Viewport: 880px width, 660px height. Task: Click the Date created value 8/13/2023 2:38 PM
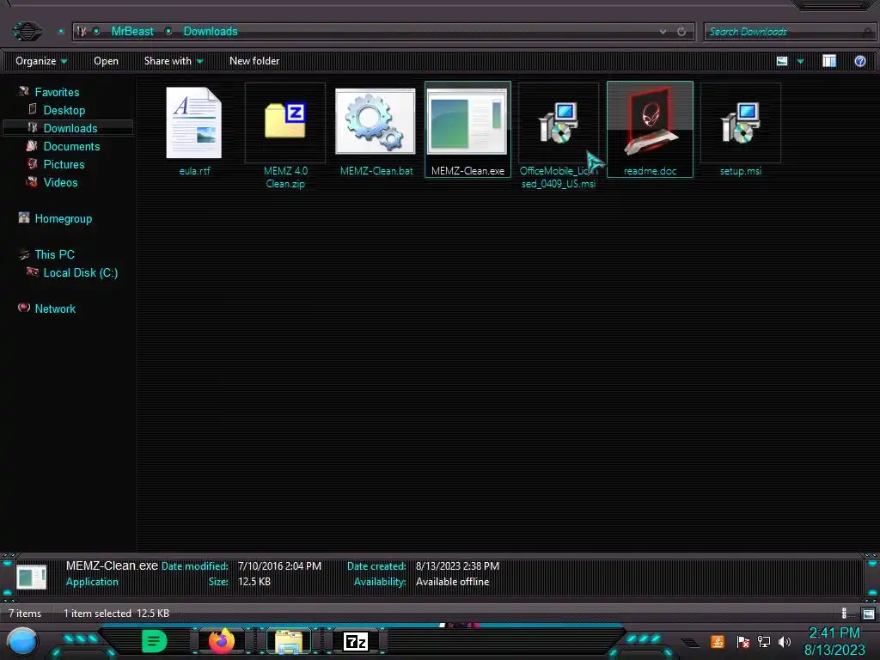point(457,566)
